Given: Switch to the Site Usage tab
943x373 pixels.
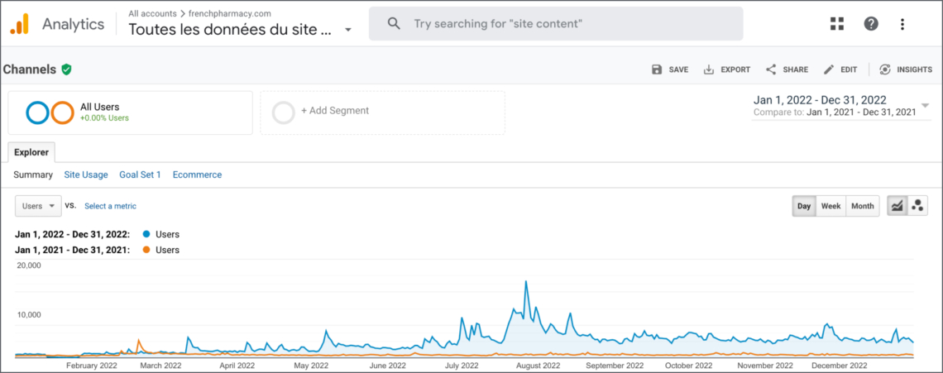Looking at the screenshot, I should pos(86,175).
